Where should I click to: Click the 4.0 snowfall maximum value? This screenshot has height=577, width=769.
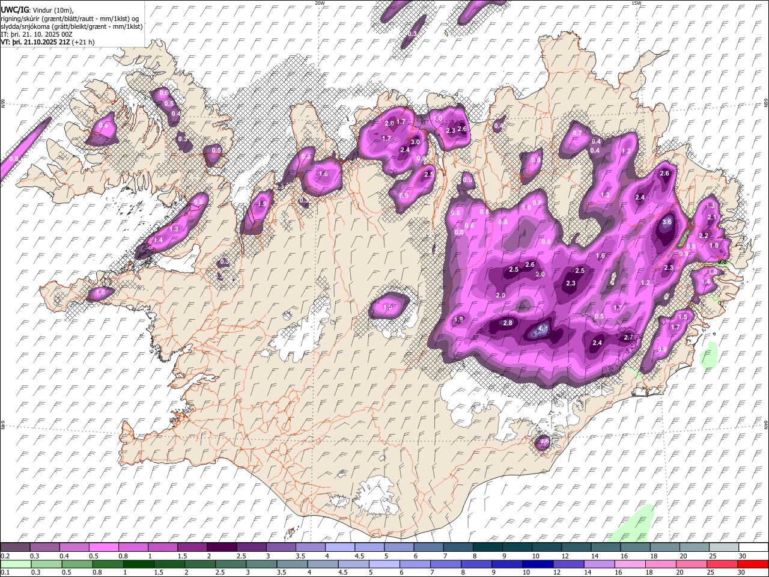[x=543, y=329]
